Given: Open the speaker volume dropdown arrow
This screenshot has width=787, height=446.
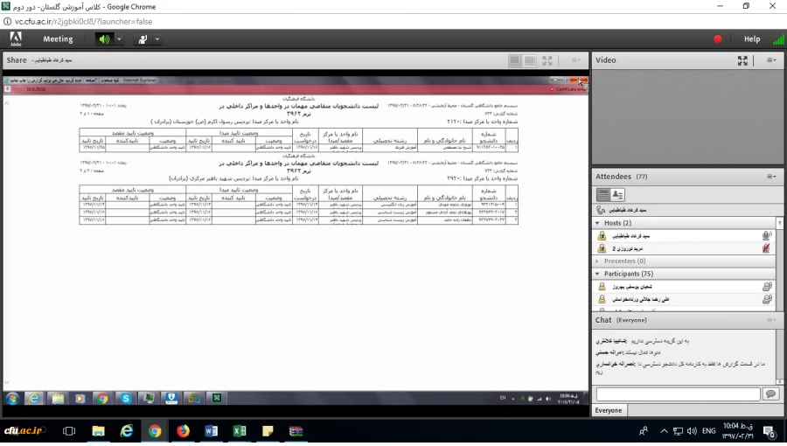Looking at the screenshot, I should (120, 39).
